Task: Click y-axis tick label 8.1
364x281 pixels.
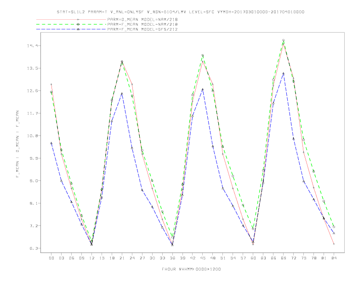Action: point(34,203)
